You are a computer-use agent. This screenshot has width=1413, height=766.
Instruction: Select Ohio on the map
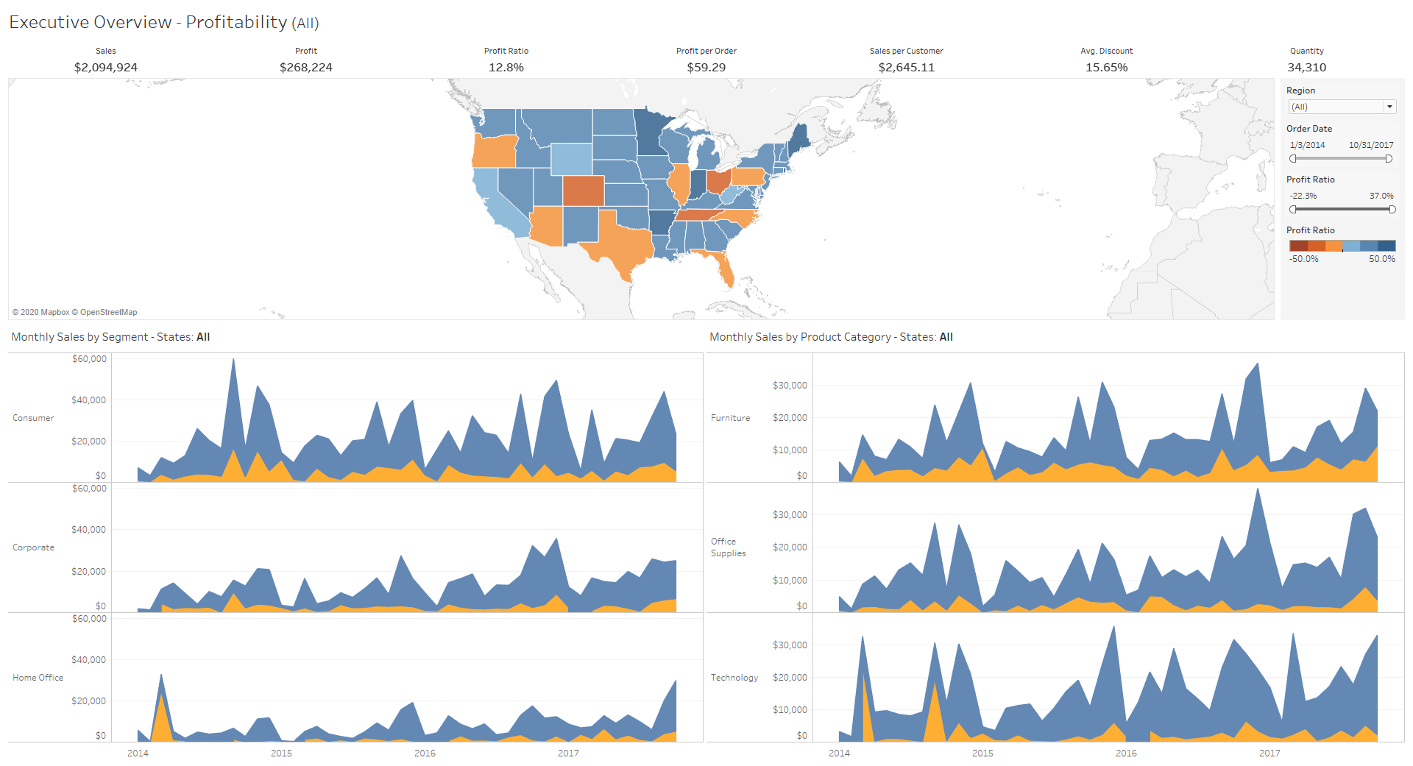[x=718, y=181]
